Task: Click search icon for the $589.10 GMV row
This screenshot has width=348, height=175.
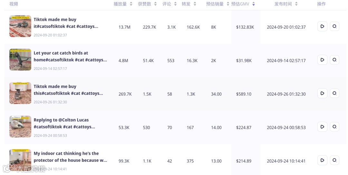Action: 334,93
